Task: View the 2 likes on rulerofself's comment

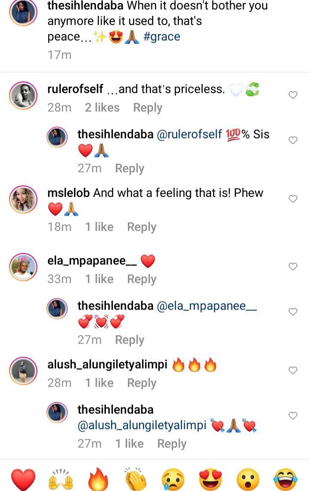Action: click(102, 108)
